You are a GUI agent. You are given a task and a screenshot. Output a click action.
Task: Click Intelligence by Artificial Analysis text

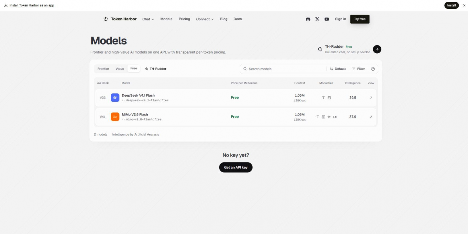136,135
